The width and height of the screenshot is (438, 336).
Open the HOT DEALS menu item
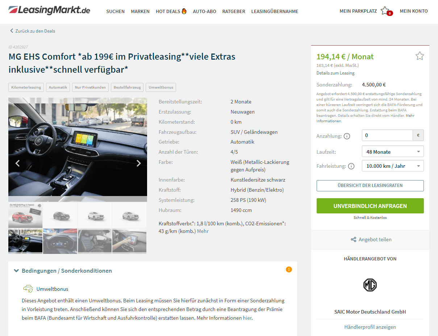(171, 11)
